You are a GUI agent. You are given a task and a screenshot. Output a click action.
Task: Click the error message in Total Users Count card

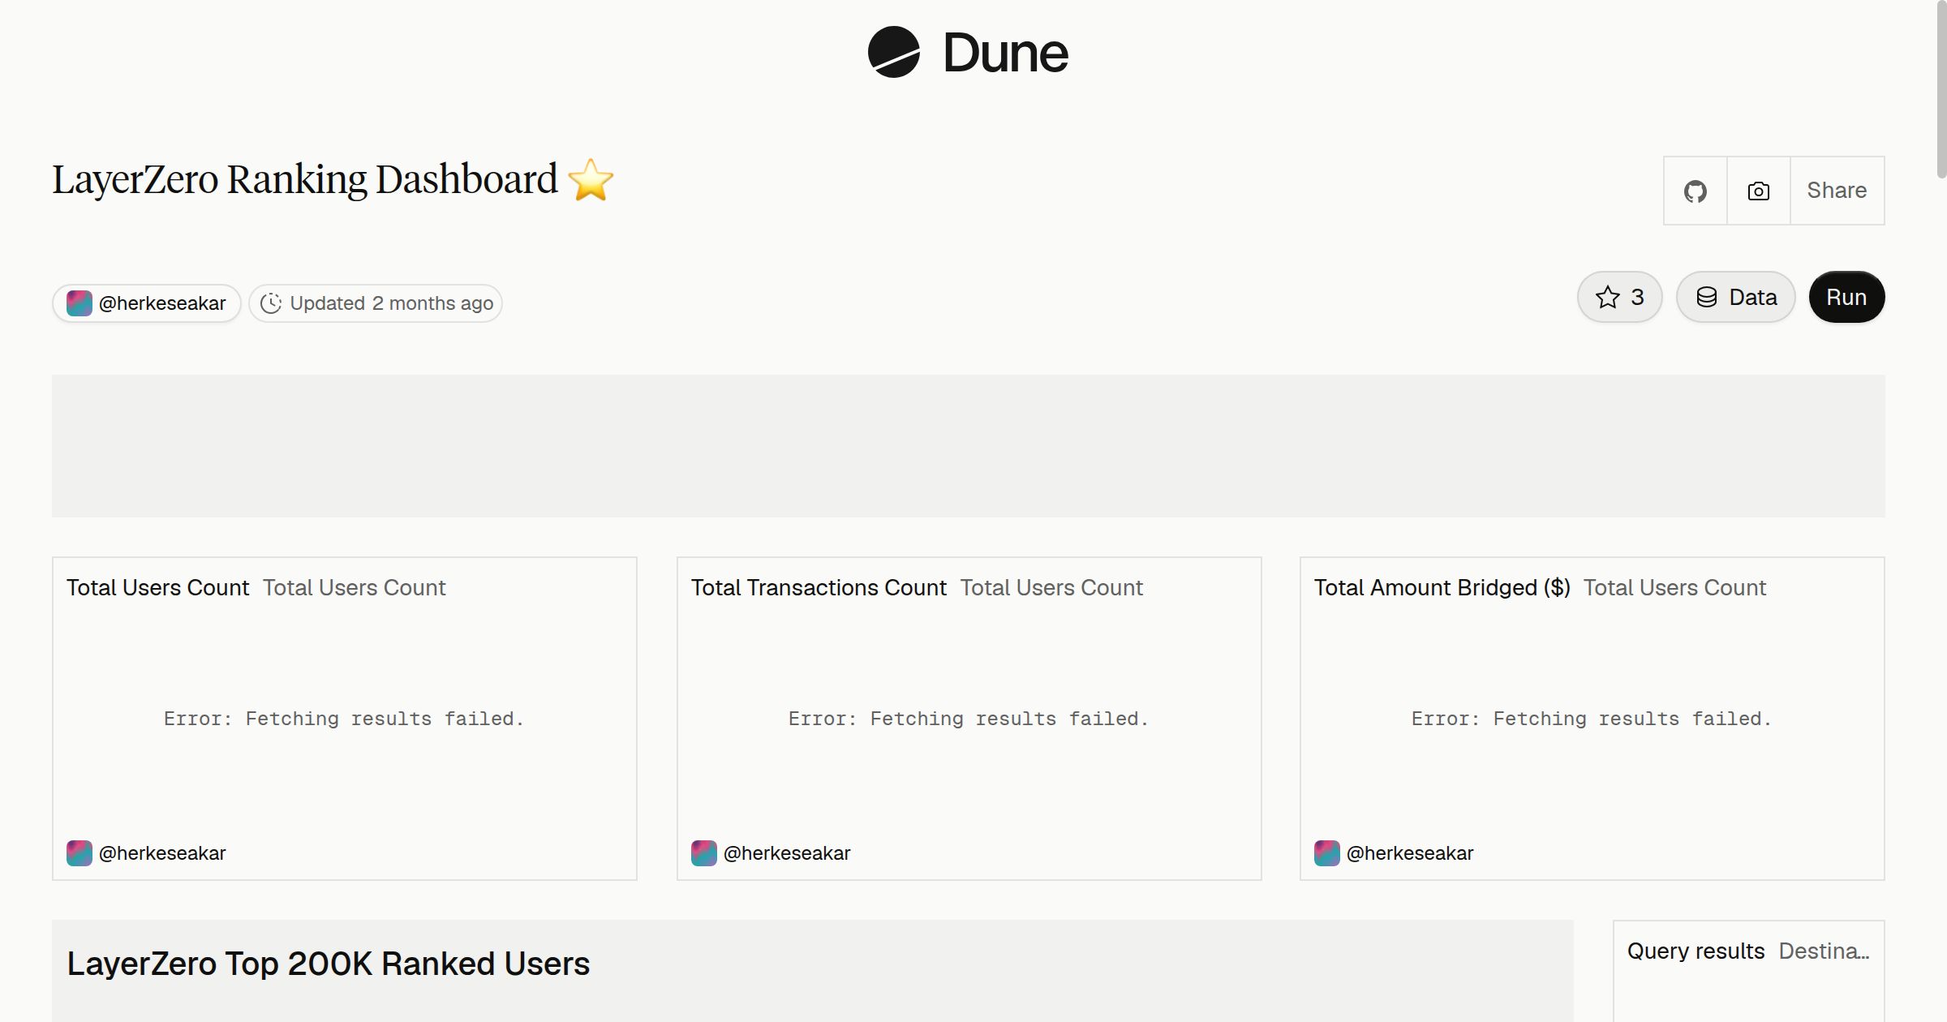click(344, 719)
